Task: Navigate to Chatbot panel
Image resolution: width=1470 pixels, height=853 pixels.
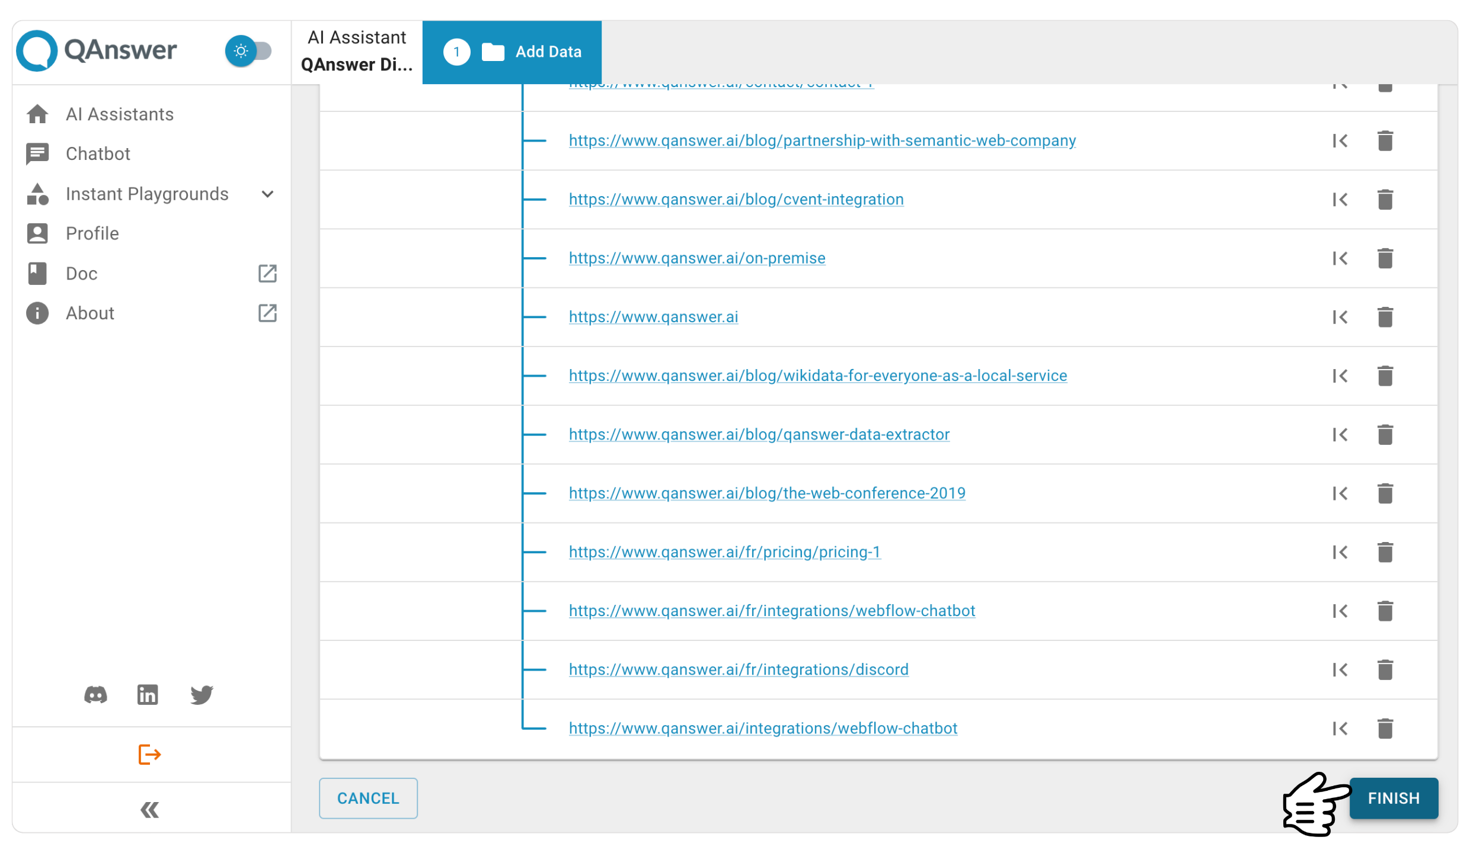Action: coord(98,155)
